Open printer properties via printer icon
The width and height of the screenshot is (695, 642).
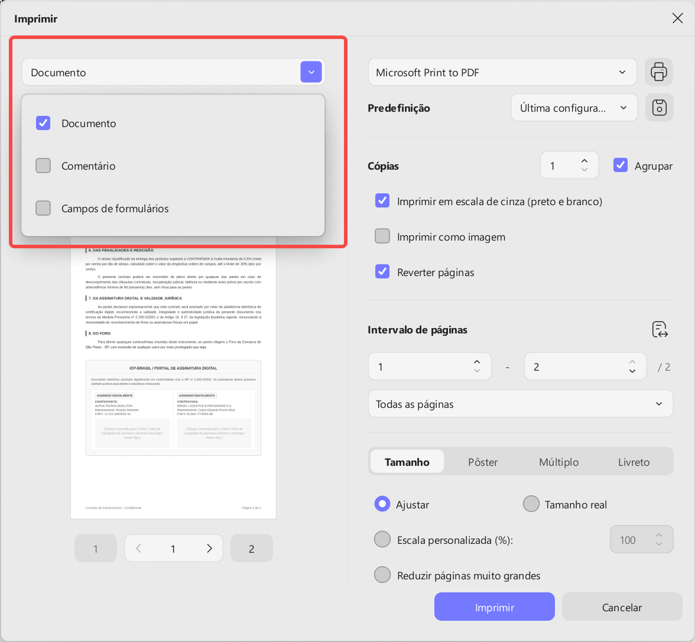[x=658, y=72]
